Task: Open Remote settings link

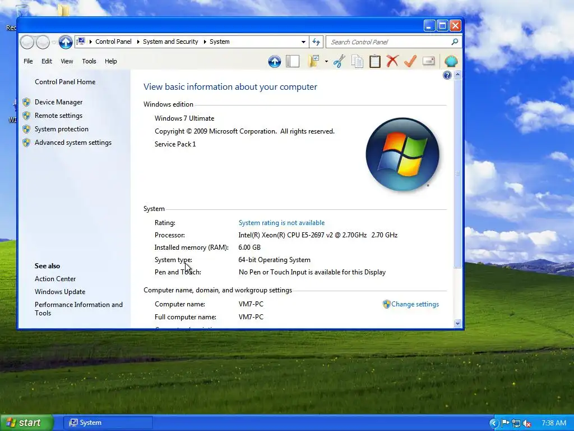Action: [x=58, y=116]
